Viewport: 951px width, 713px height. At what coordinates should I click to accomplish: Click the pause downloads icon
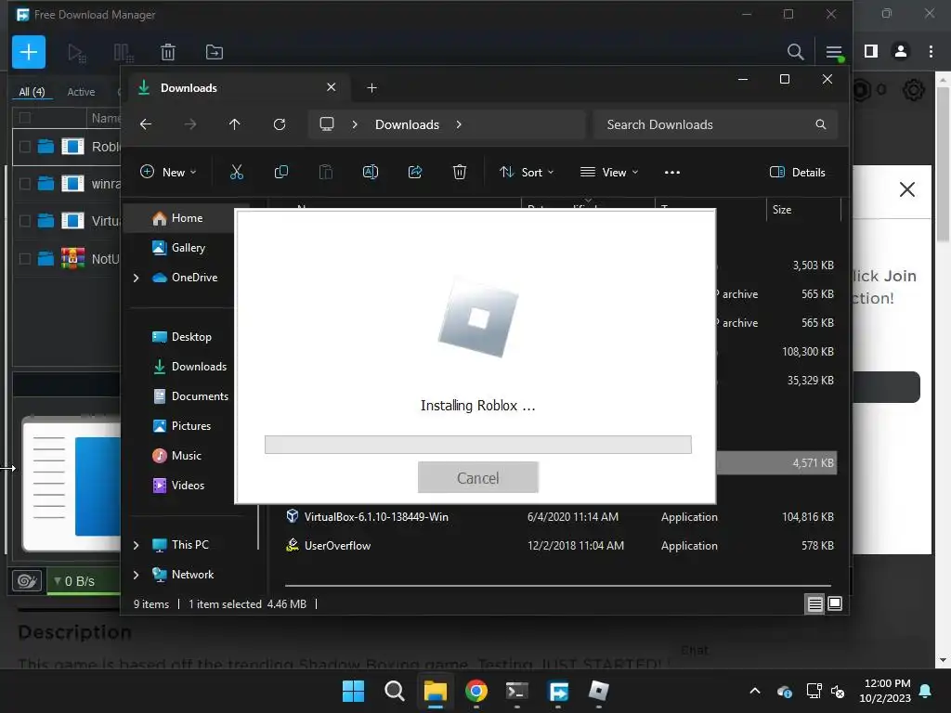124,53
